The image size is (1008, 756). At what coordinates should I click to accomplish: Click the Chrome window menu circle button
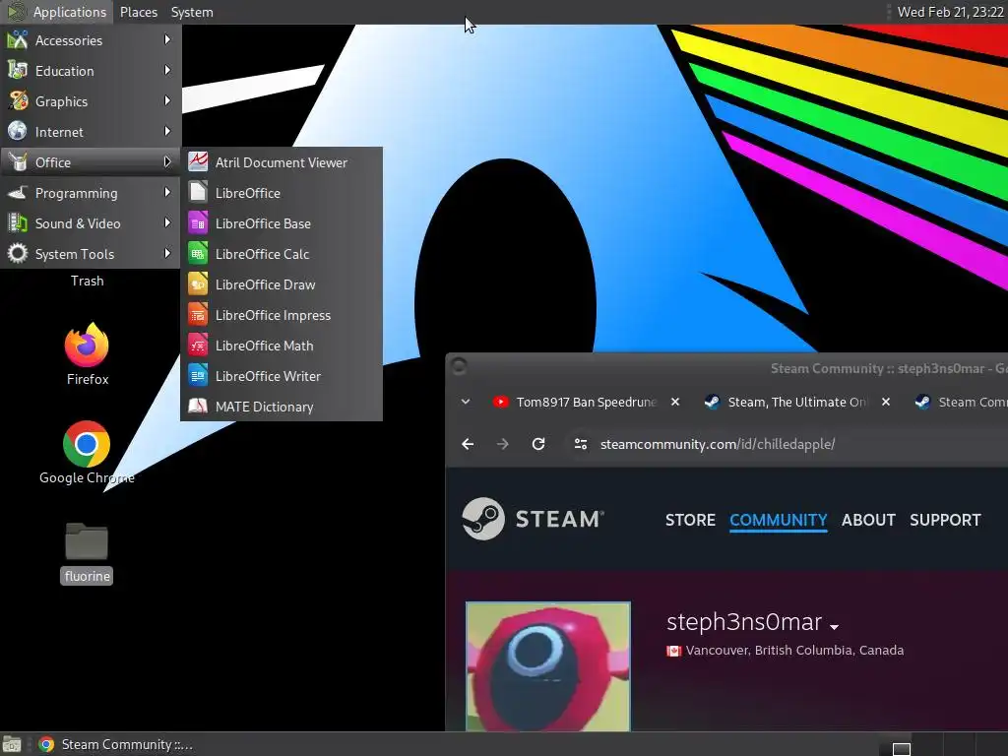pyautogui.click(x=459, y=366)
